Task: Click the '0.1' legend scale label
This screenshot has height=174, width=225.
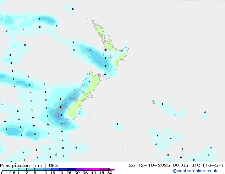Action: click(4, 173)
